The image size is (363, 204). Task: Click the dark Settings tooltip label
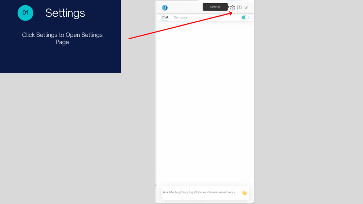tap(215, 7)
